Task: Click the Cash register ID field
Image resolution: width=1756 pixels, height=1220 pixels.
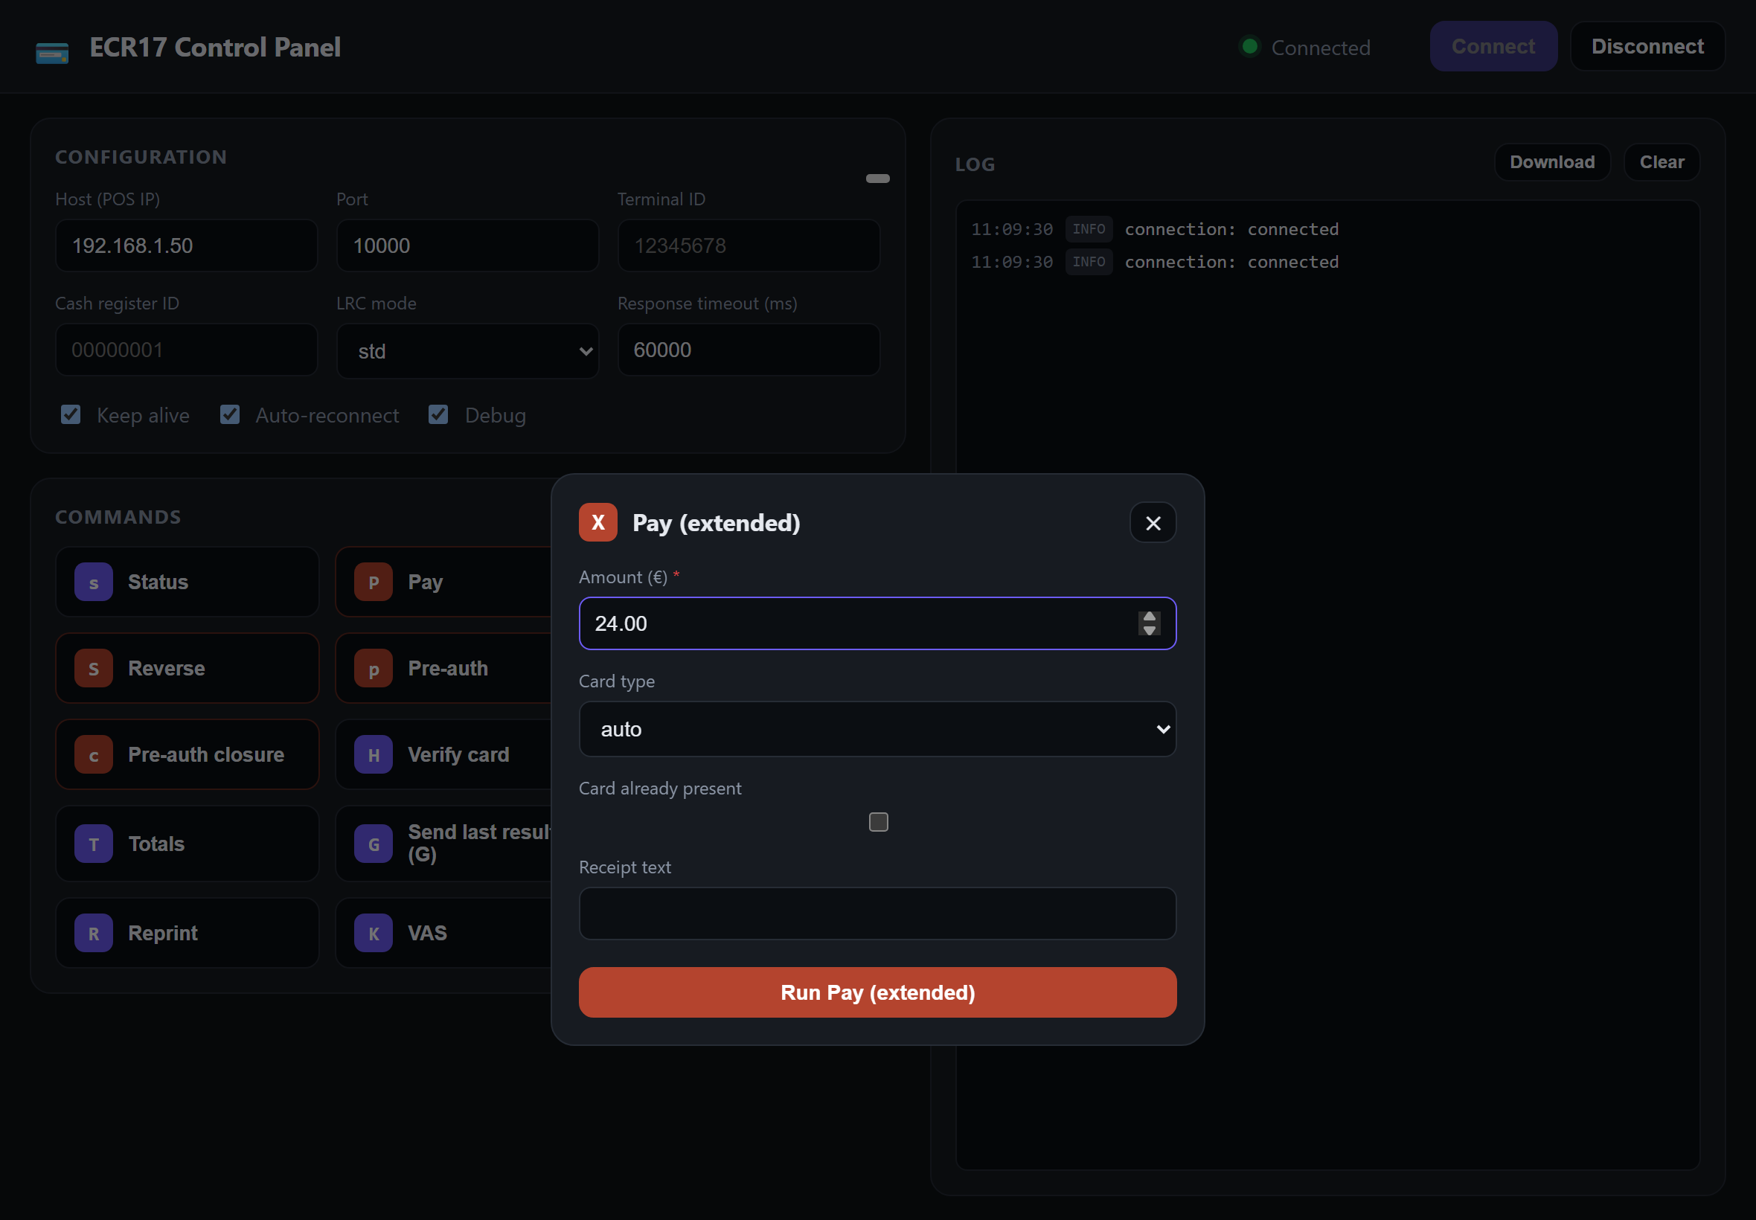Action: click(187, 350)
